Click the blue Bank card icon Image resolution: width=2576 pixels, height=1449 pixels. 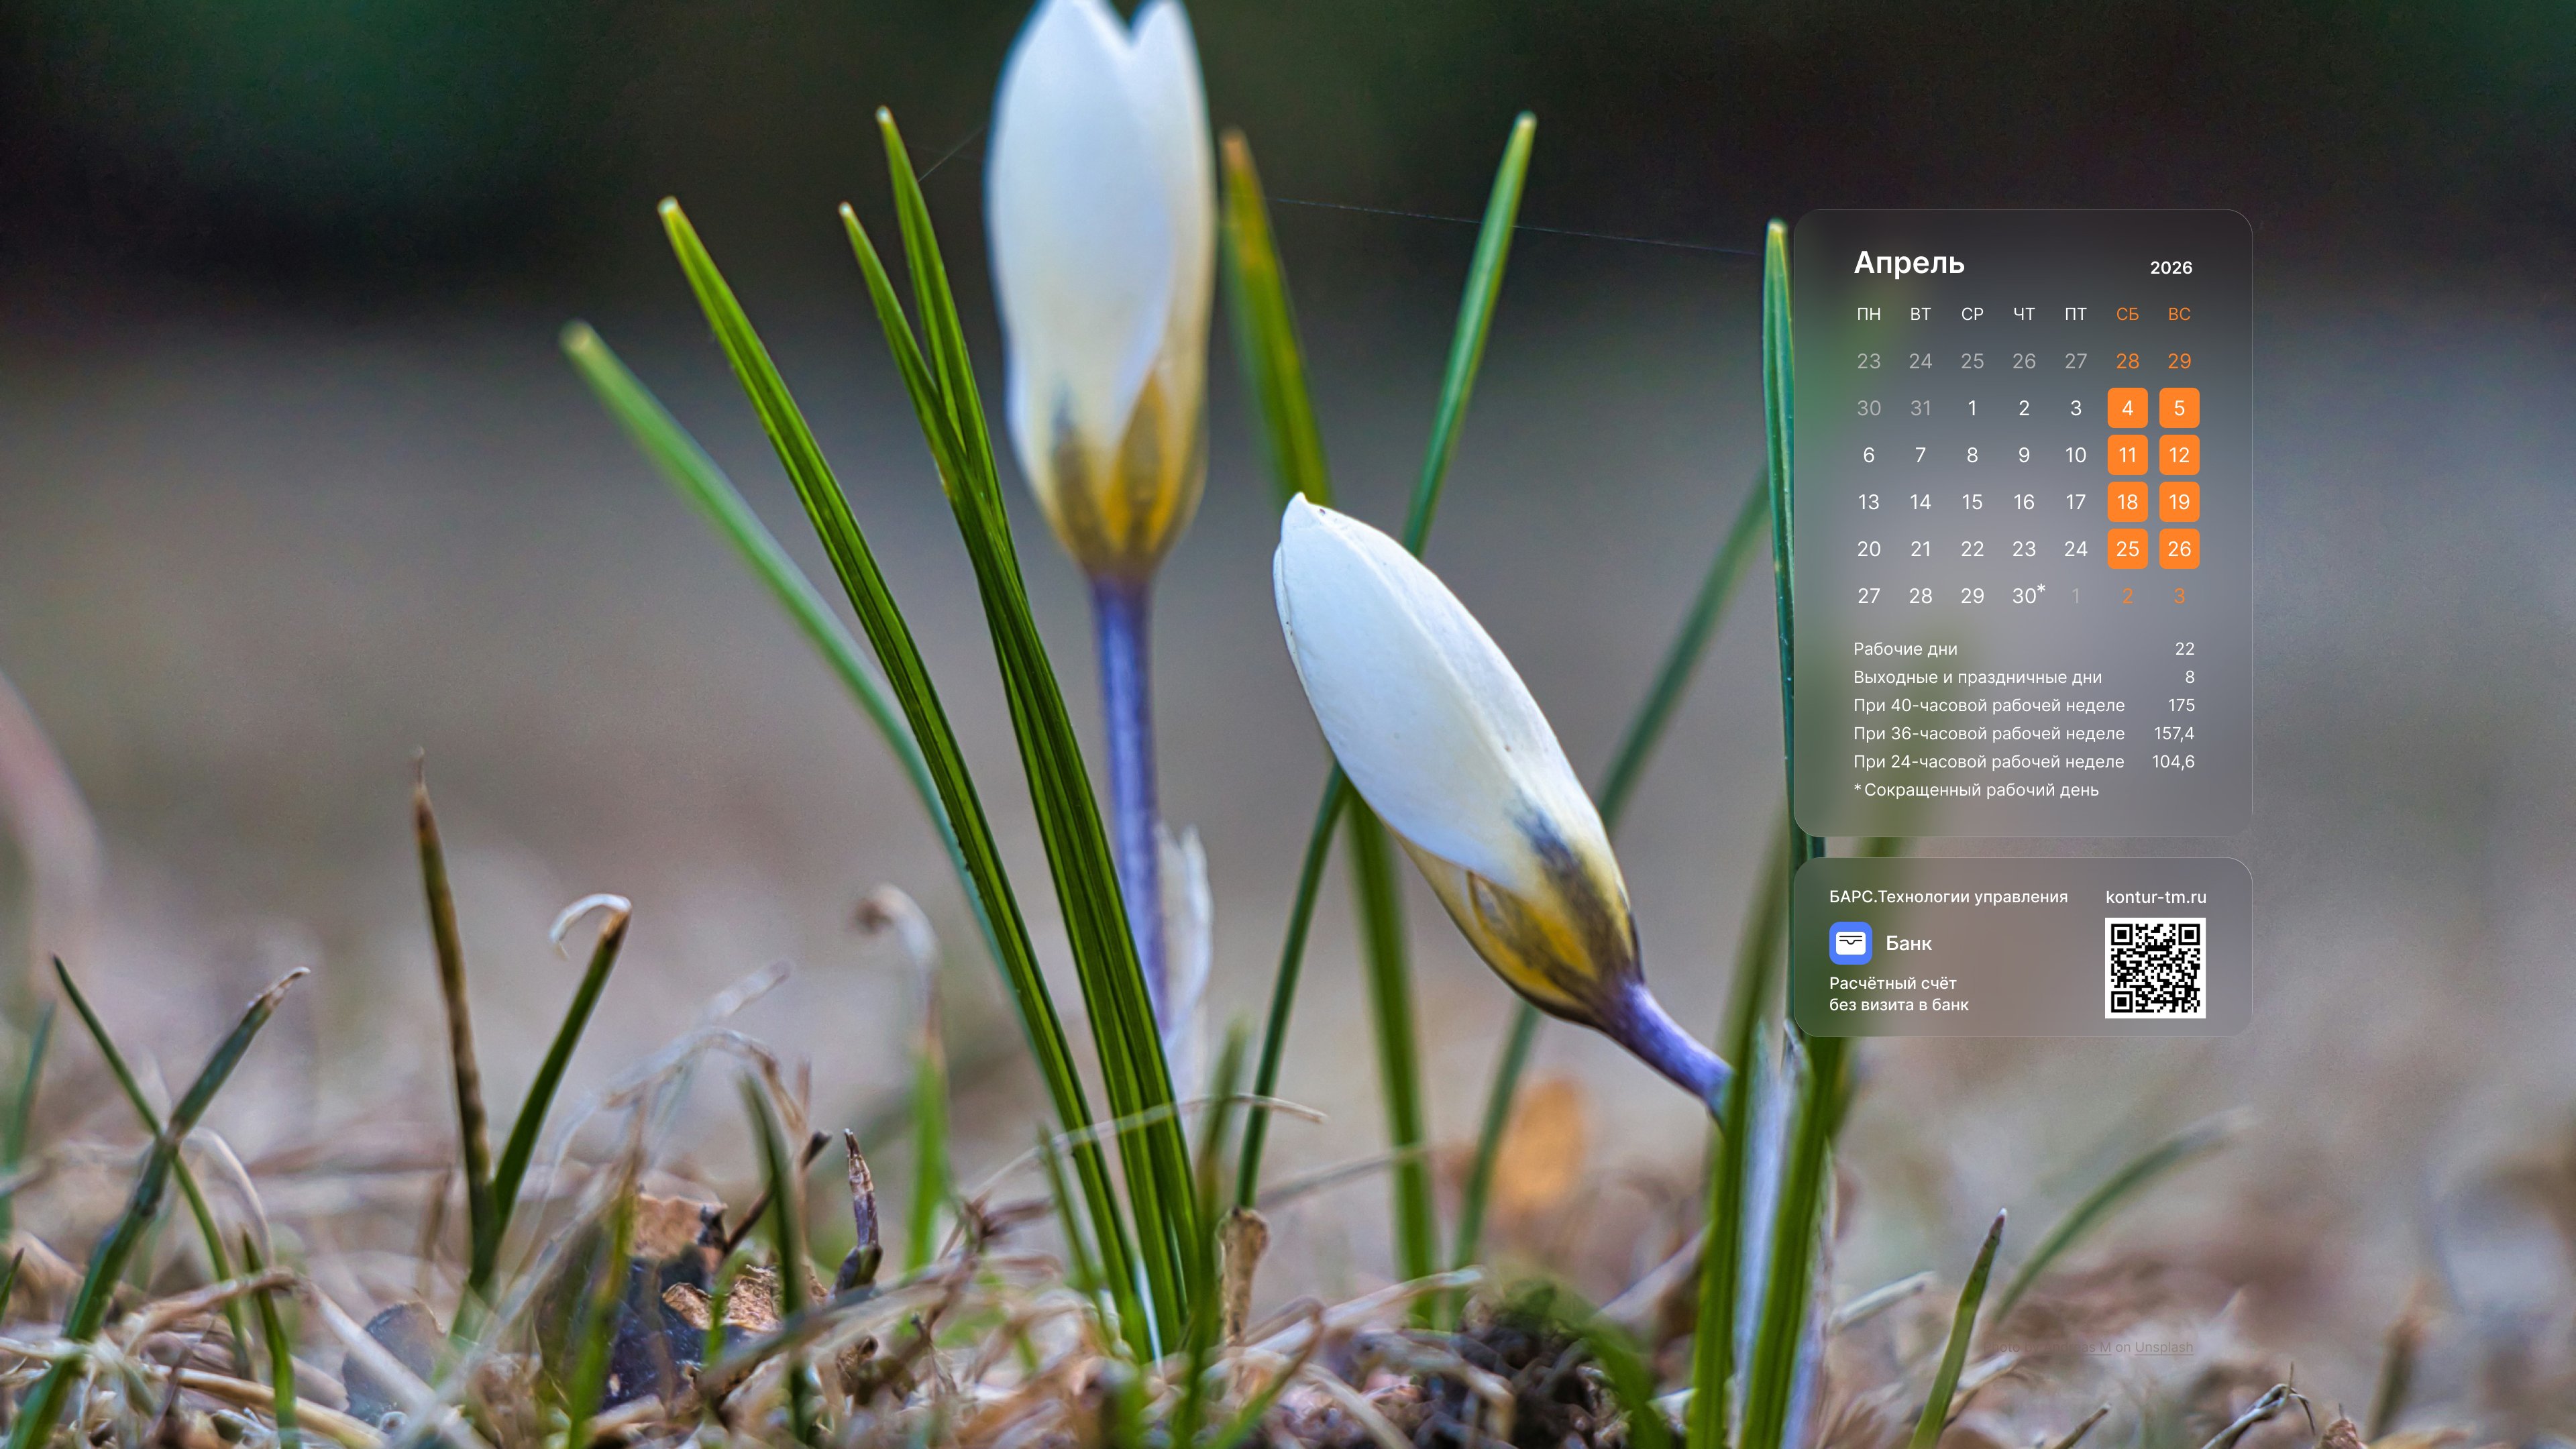pyautogui.click(x=1850, y=942)
